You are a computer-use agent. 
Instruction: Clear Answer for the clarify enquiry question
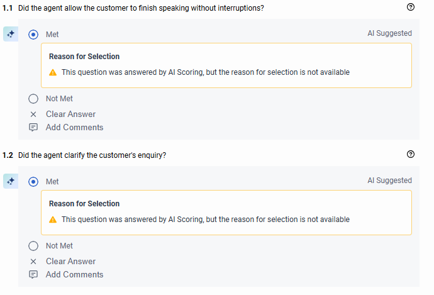[x=70, y=262]
